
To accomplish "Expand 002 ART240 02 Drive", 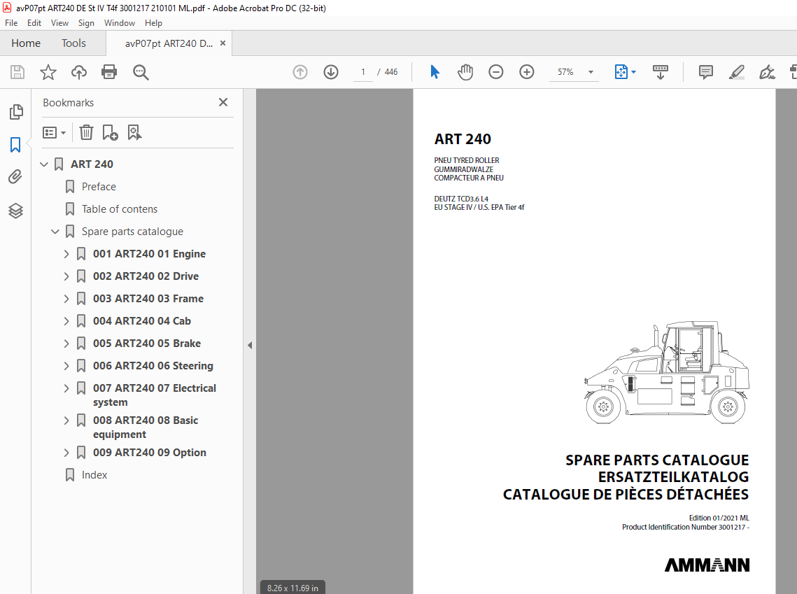I will (66, 276).
